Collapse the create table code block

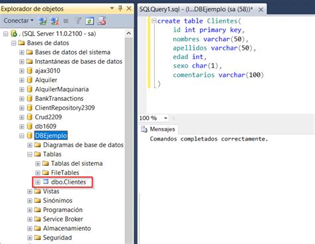[154, 21]
